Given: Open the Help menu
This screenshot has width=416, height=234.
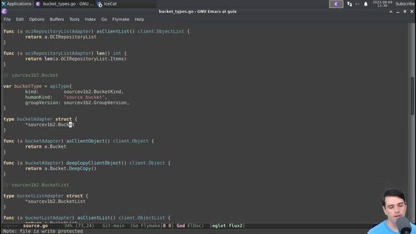Looking at the screenshot, I should click(x=139, y=19).
